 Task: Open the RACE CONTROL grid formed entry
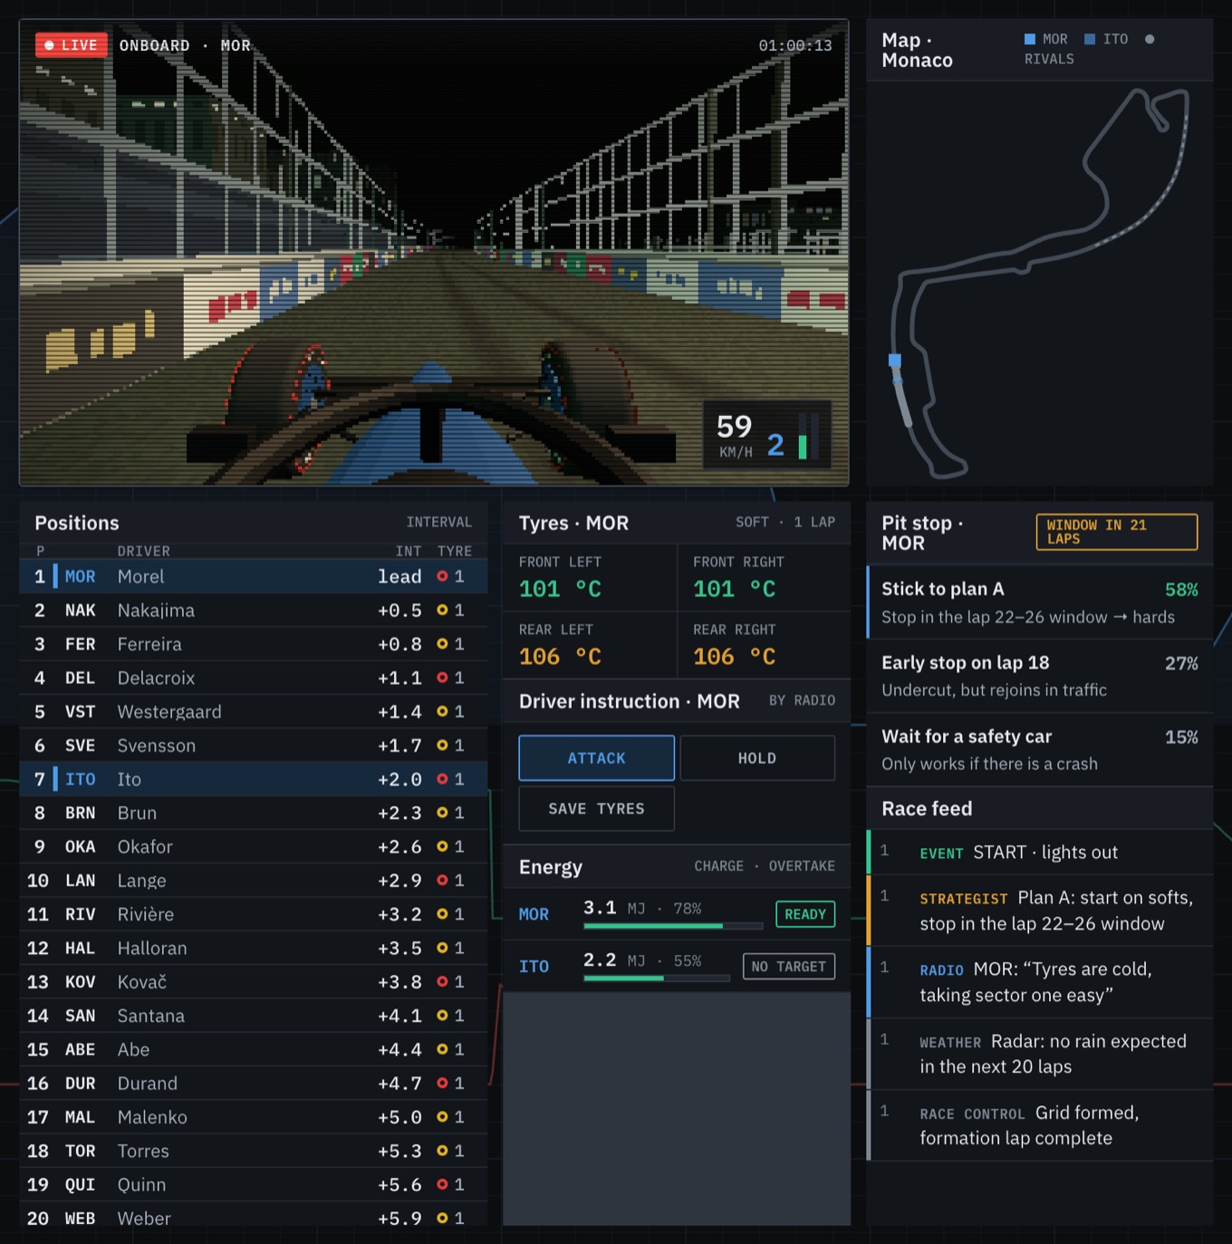point(1040,1125)
